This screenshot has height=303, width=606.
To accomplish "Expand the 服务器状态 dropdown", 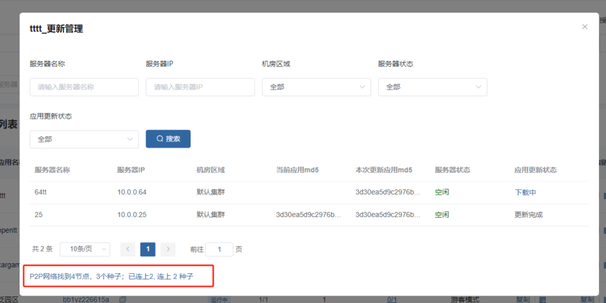I will [432, 87].
